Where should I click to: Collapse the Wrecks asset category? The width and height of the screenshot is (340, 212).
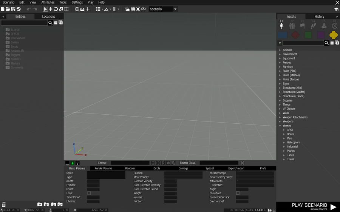coord(280,126)
